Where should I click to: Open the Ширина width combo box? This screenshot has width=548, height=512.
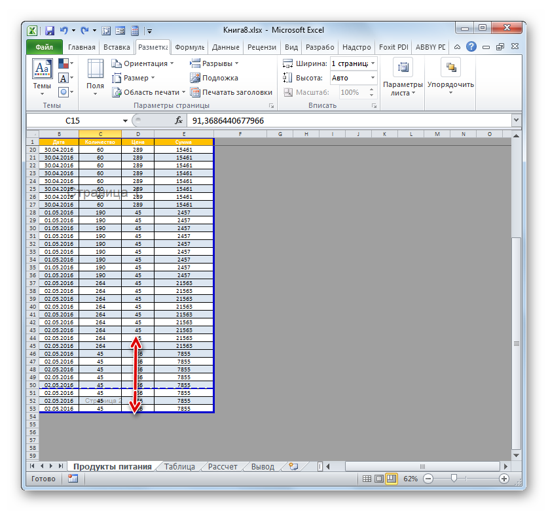click(x=354, y=63)
